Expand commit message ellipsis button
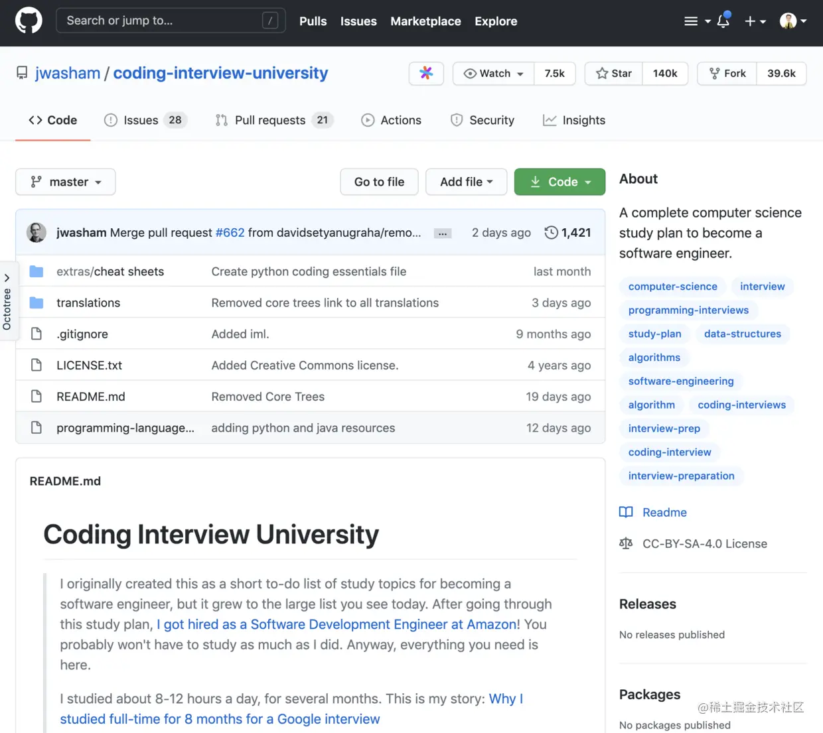 [x=443, y=233]
